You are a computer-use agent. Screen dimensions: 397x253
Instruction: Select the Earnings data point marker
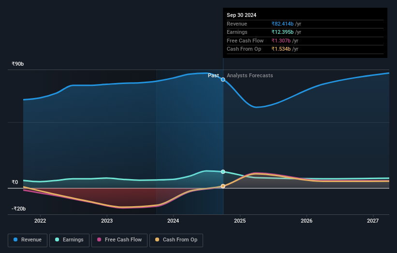pos(223,171)
